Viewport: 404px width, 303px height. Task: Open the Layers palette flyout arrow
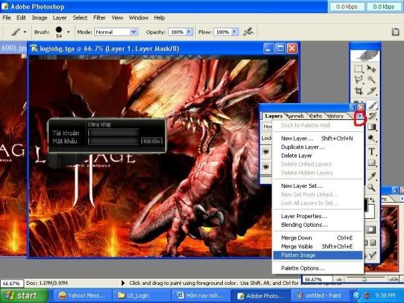click(x=360, y=116)
